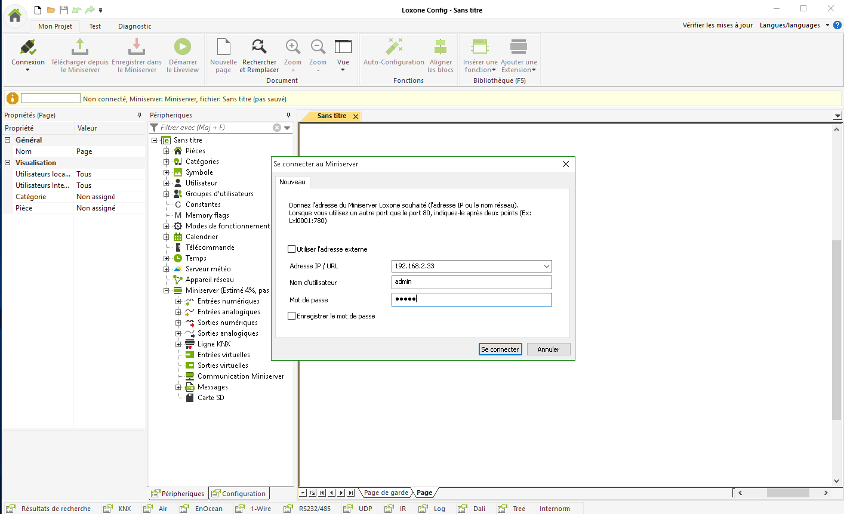Expand the Catégories tree node
Image resolution: width=844 pixels, height=514 pixels.
pyautogui.click(x=167, y=162)
